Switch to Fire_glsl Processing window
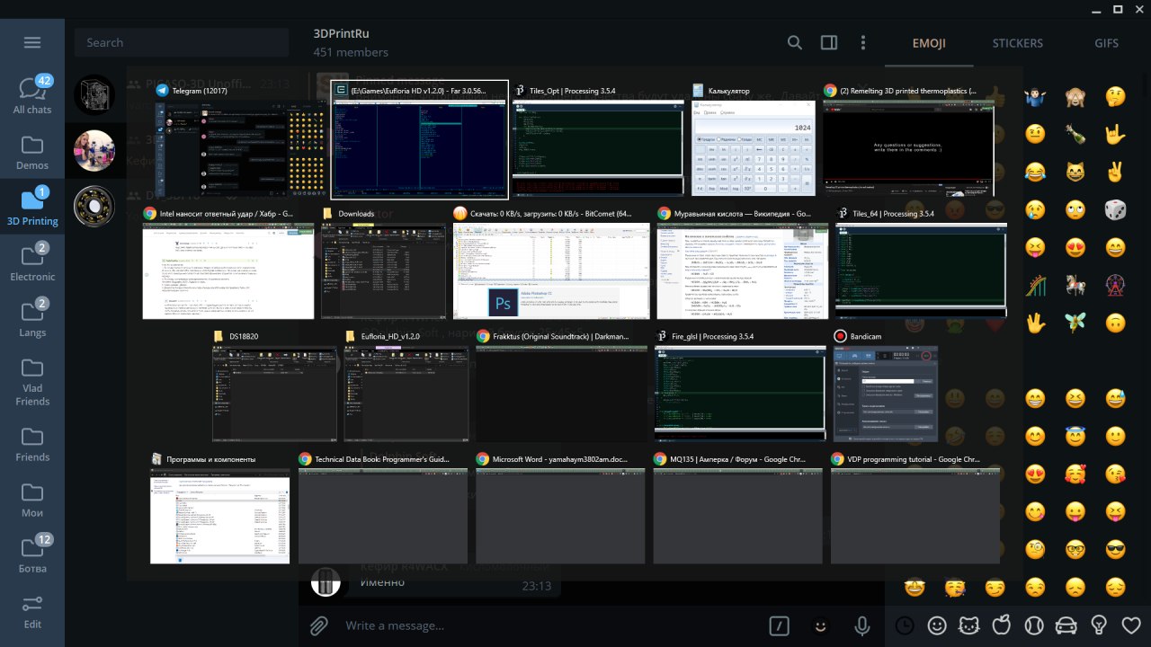1151x647 pixels. (x=740, y=385)
